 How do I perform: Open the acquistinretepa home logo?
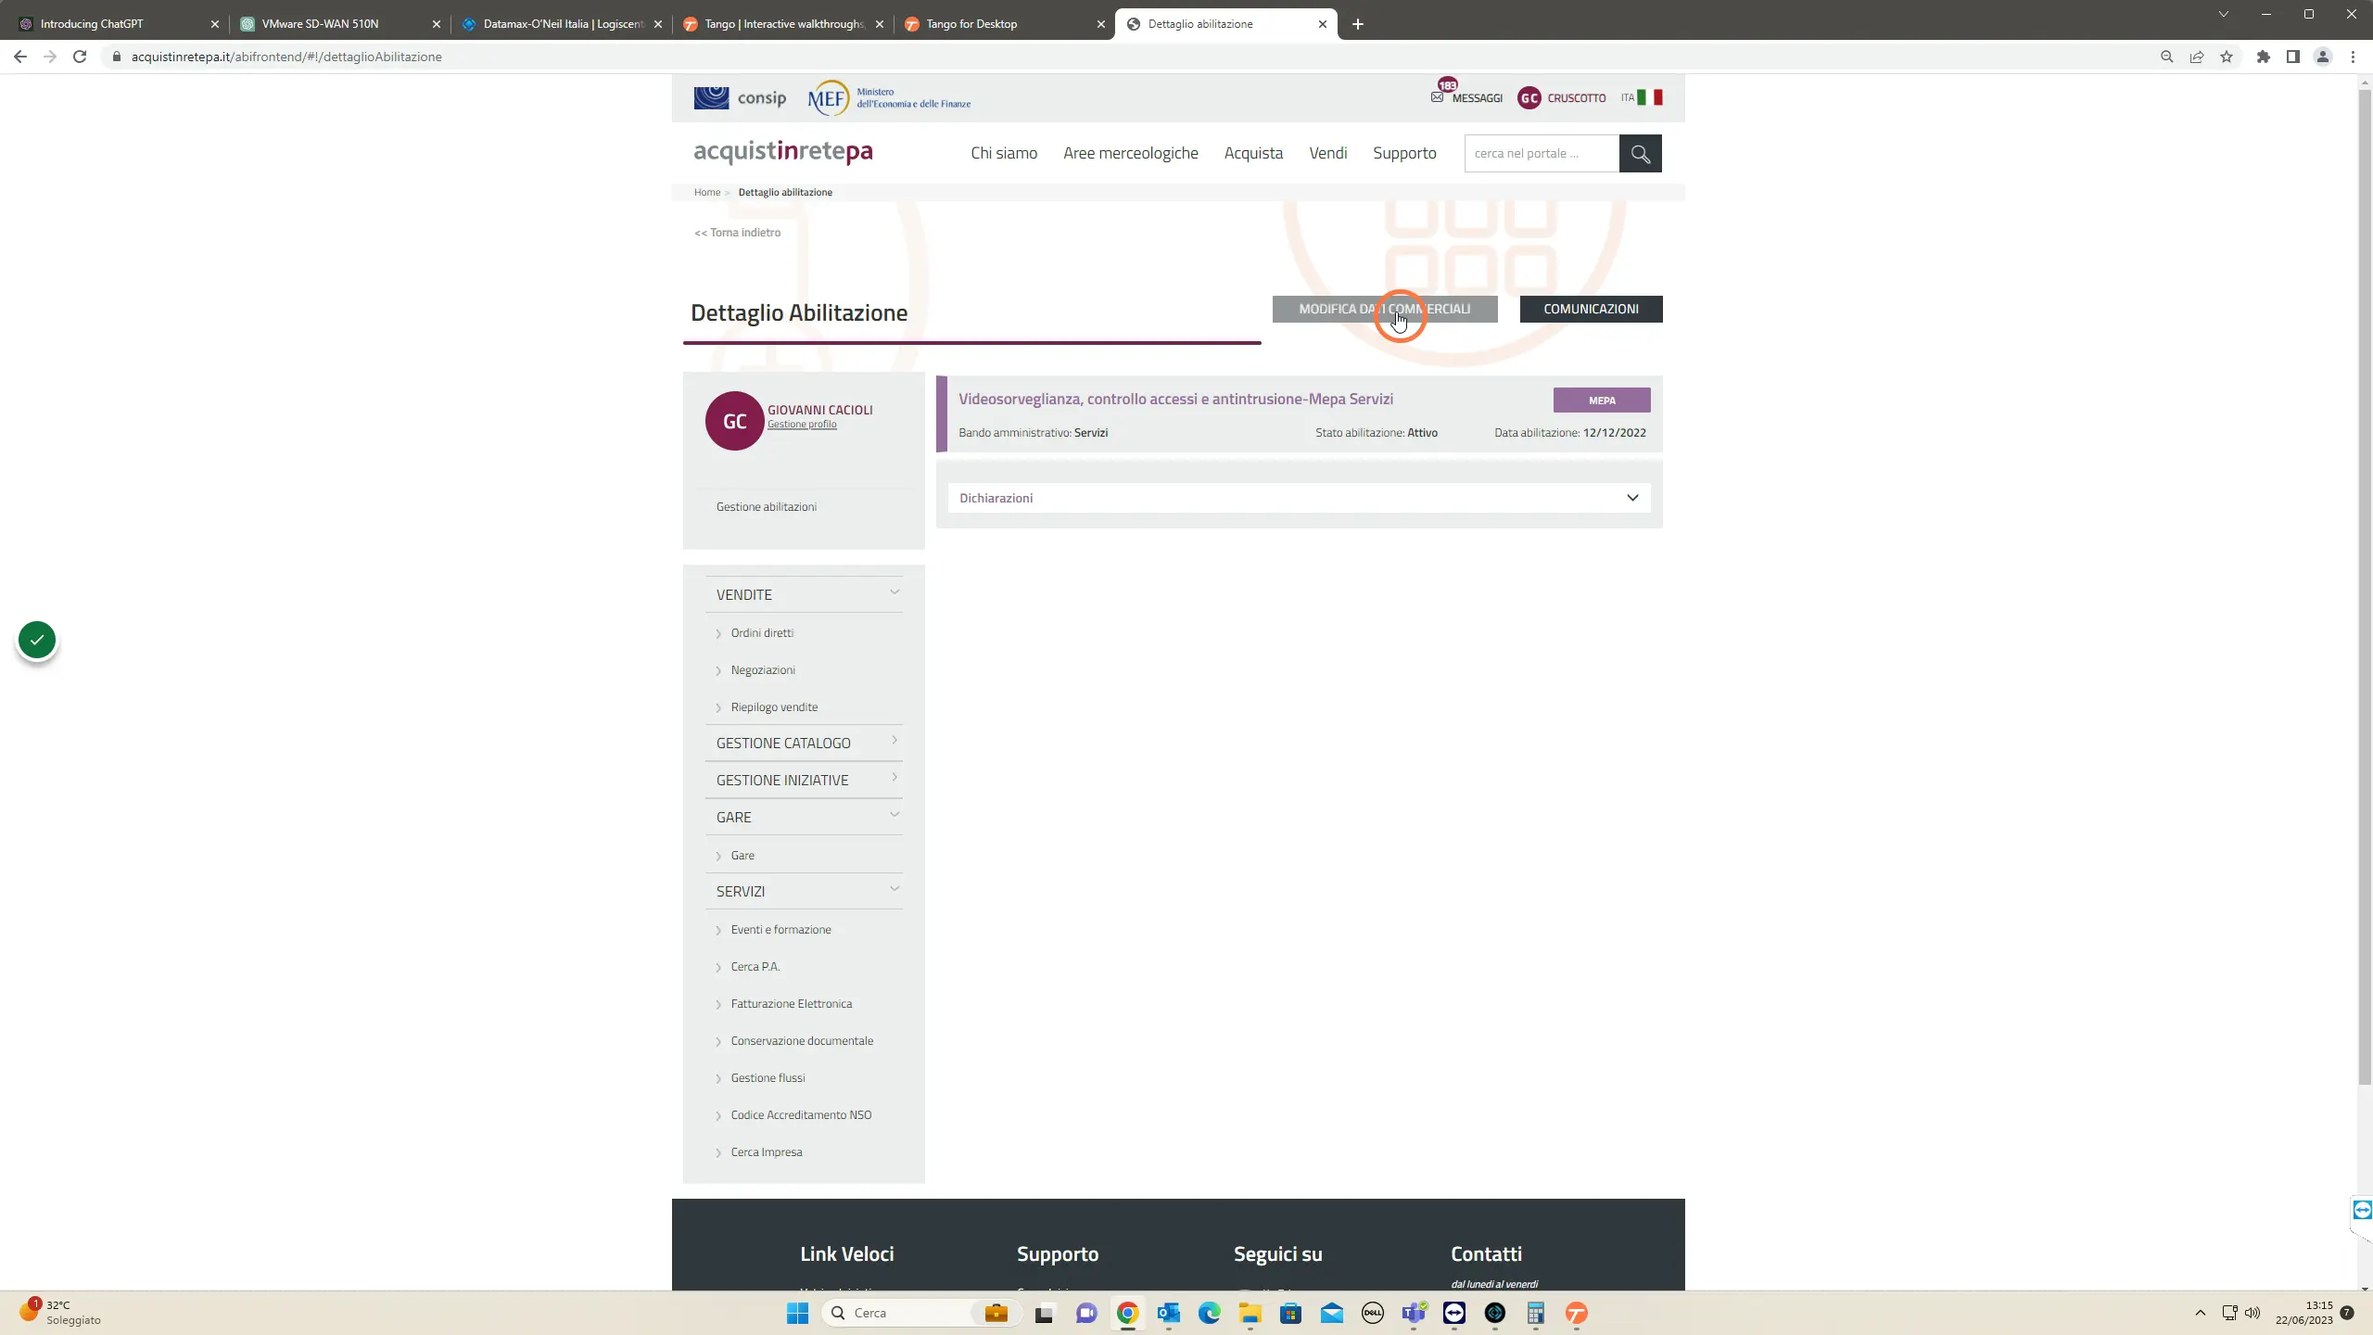tap(783, 152)
